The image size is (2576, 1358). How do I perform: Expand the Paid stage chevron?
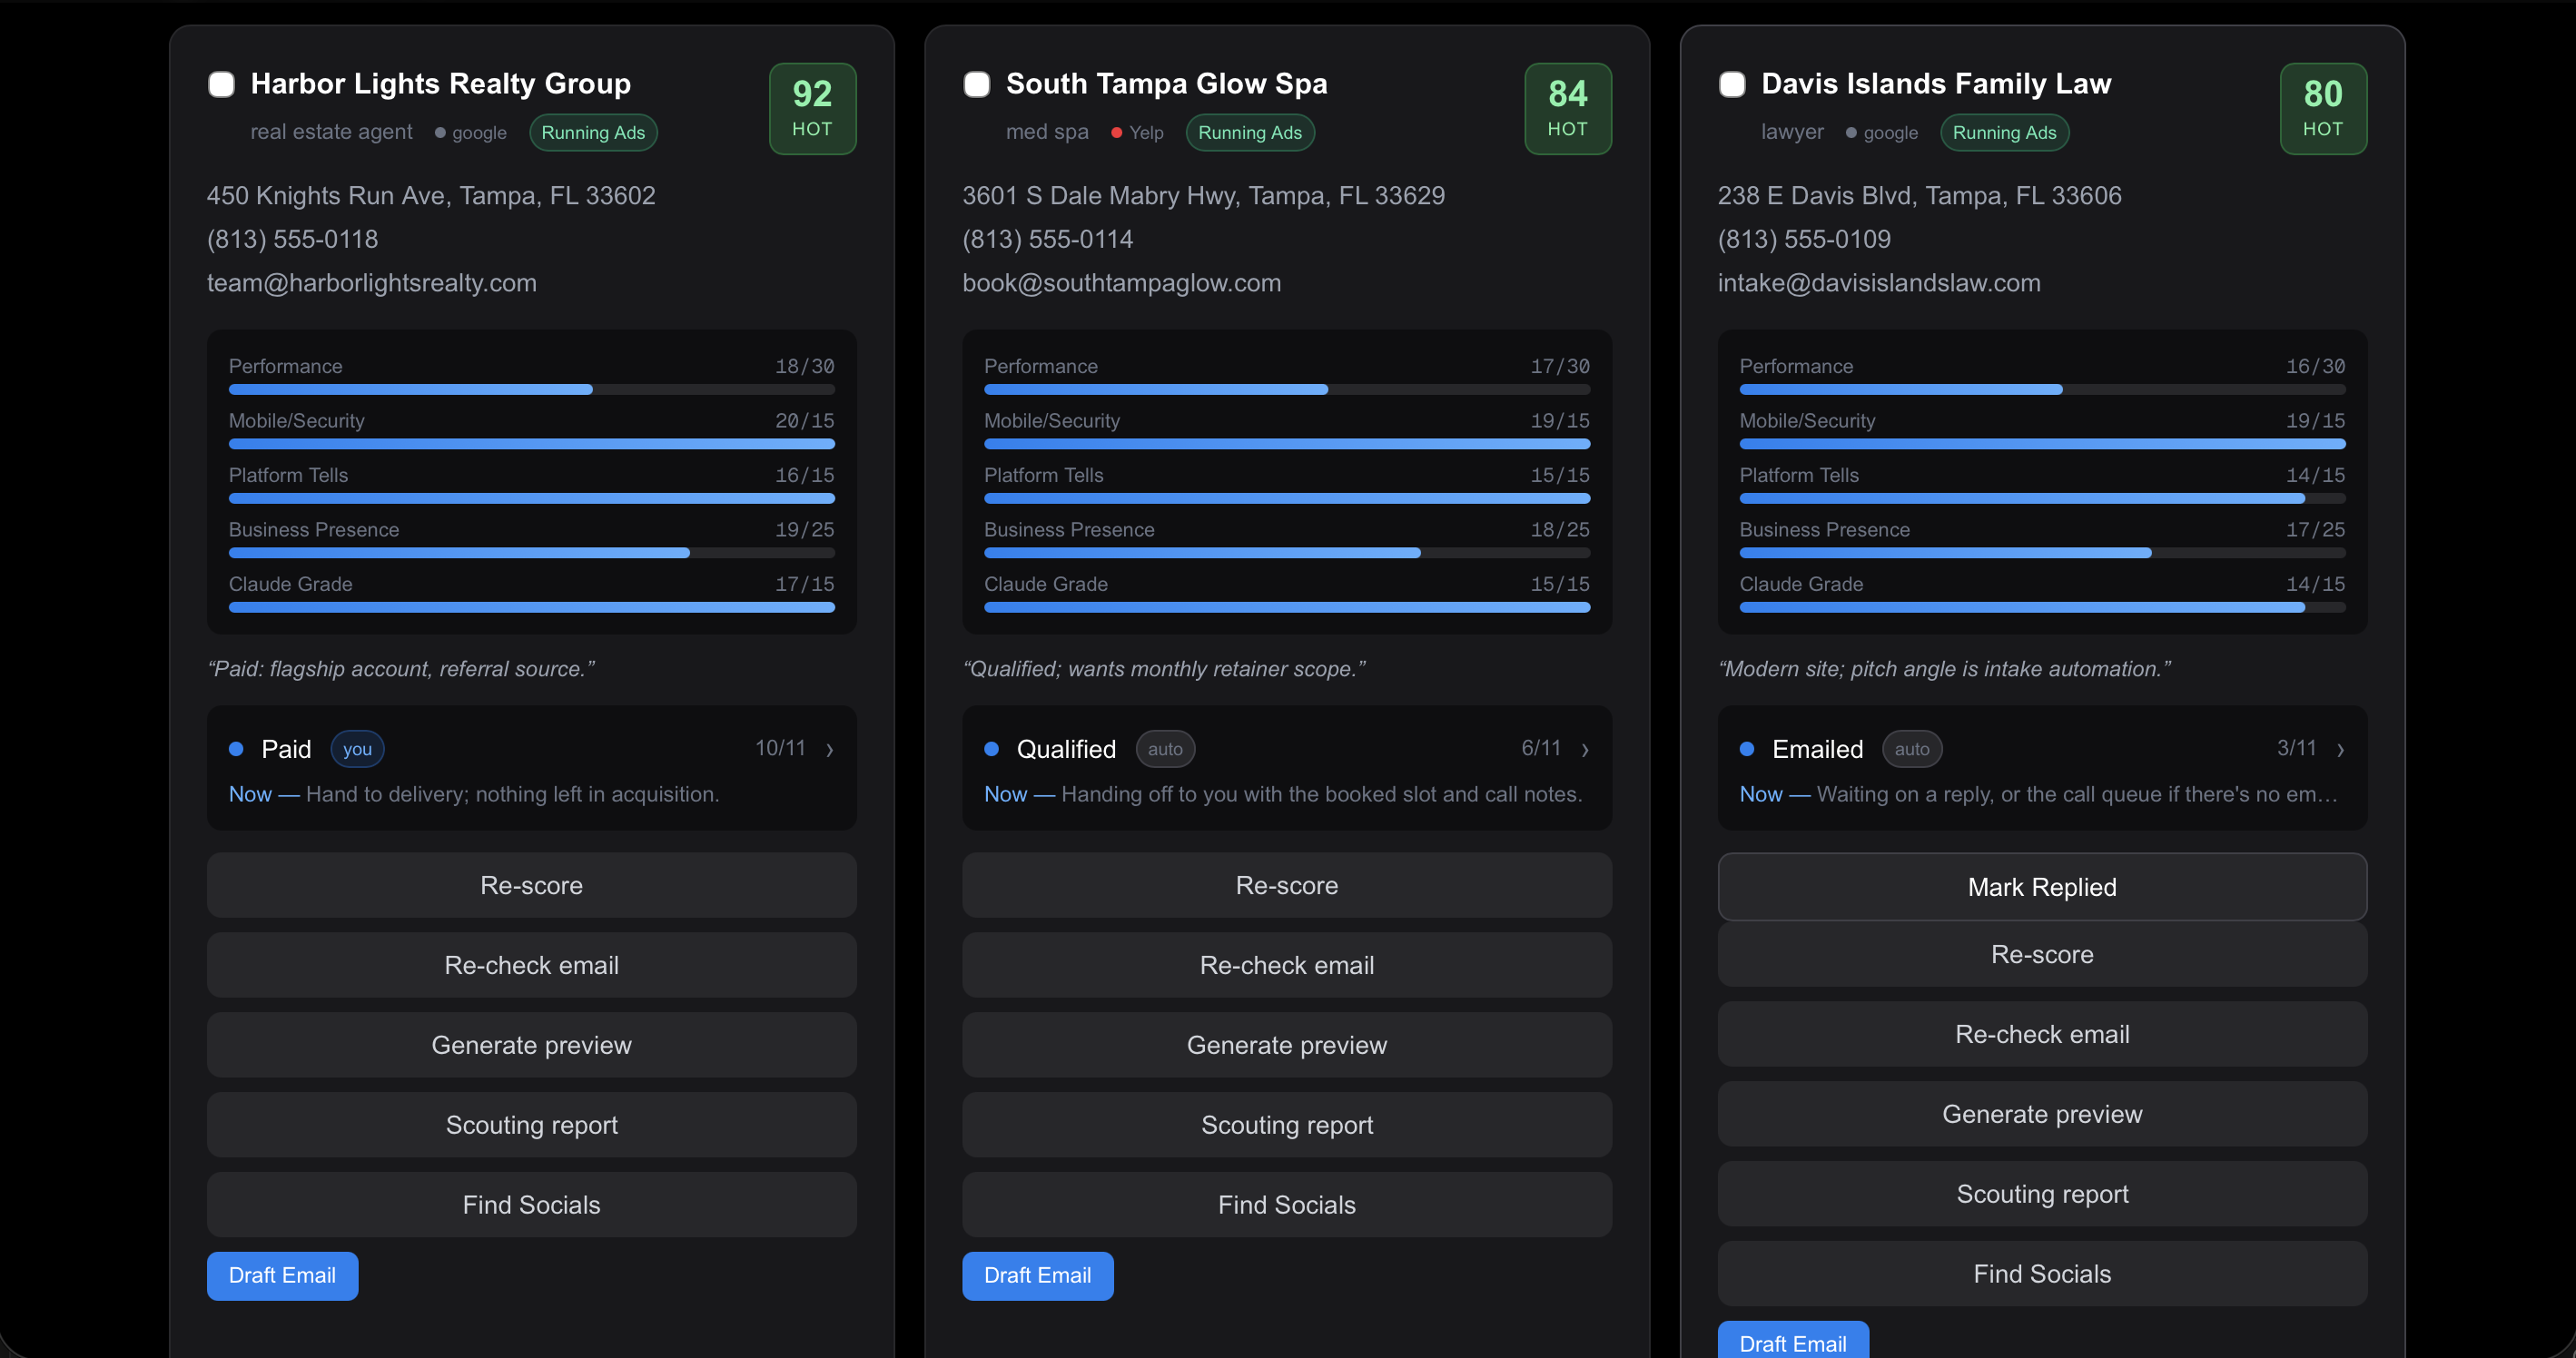point(830,749)
